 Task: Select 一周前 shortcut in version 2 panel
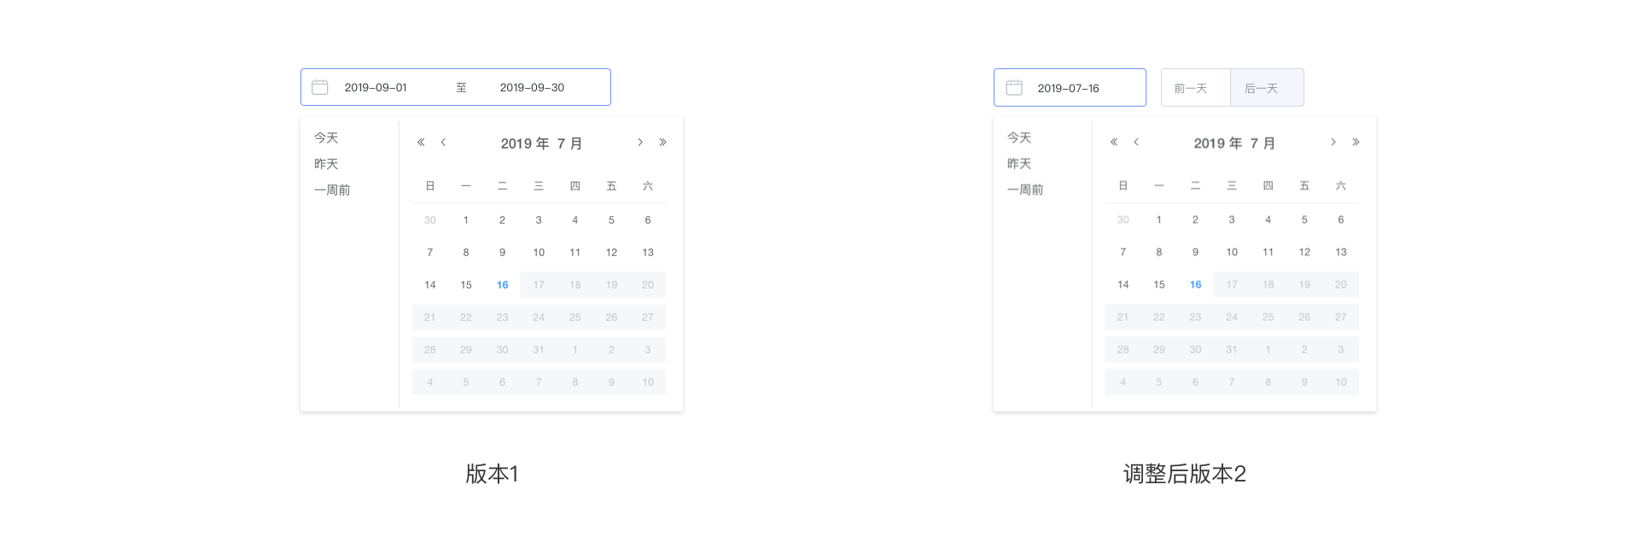click(x=1025, y=190)
